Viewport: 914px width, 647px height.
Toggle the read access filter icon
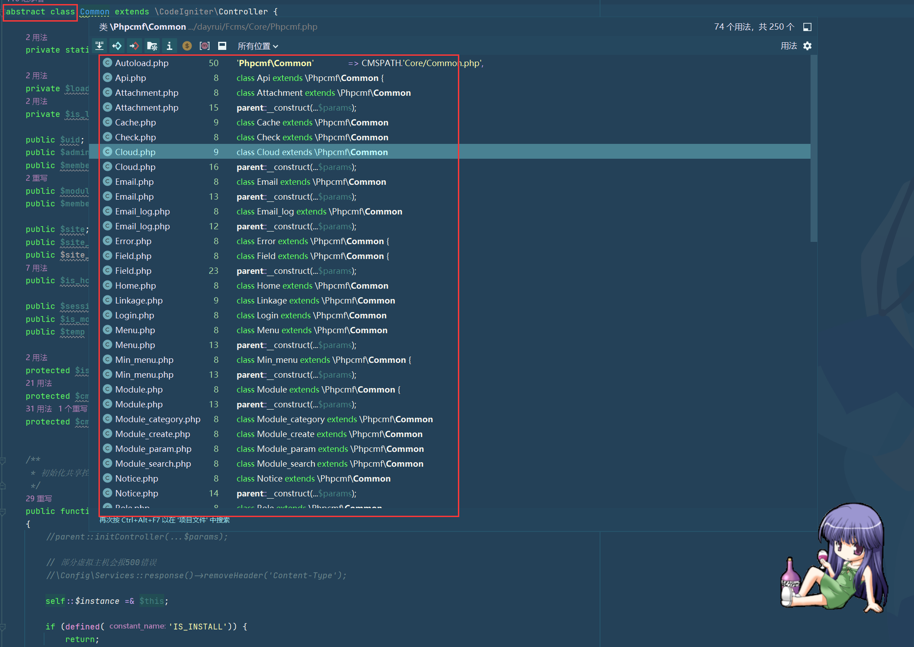click(x=117, y=46)
